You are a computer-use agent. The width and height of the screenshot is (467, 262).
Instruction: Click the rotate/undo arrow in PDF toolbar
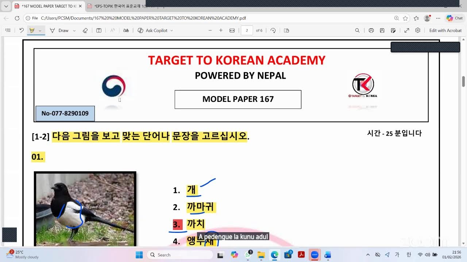pyautogui.click(x=22, y=31)
